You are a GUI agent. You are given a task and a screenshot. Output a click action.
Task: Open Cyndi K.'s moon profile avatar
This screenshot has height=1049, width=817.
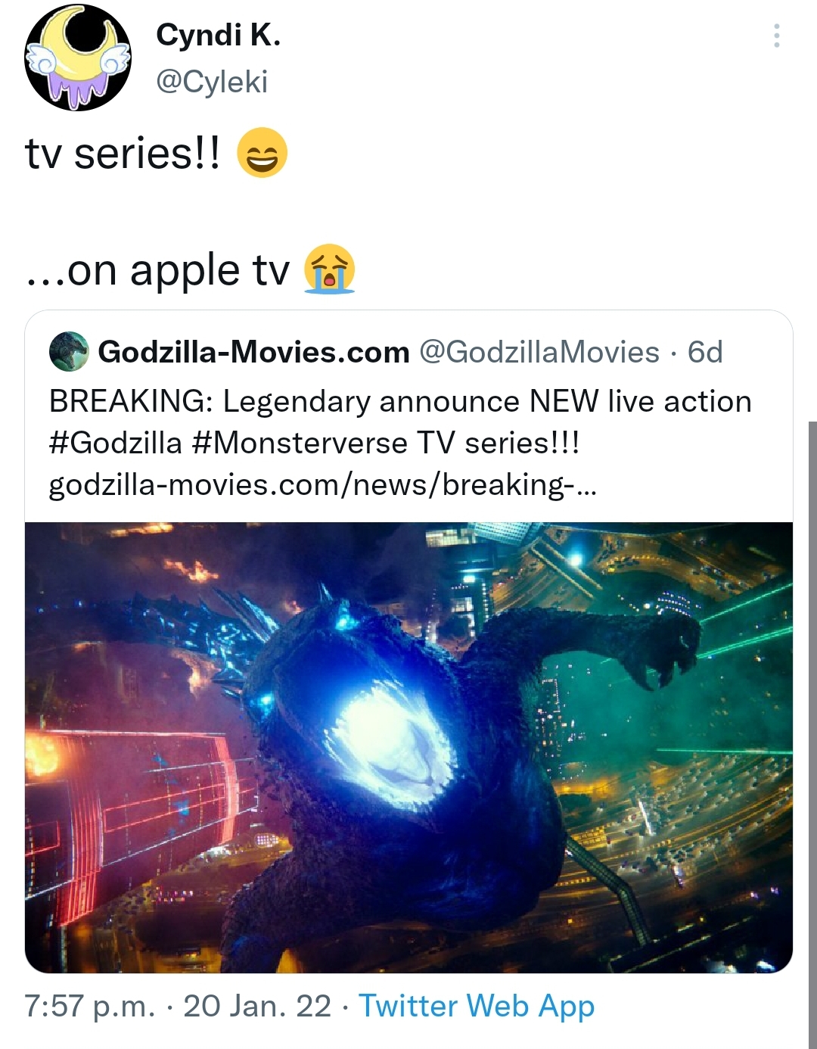pyautogui.click(x=79, y=58)
